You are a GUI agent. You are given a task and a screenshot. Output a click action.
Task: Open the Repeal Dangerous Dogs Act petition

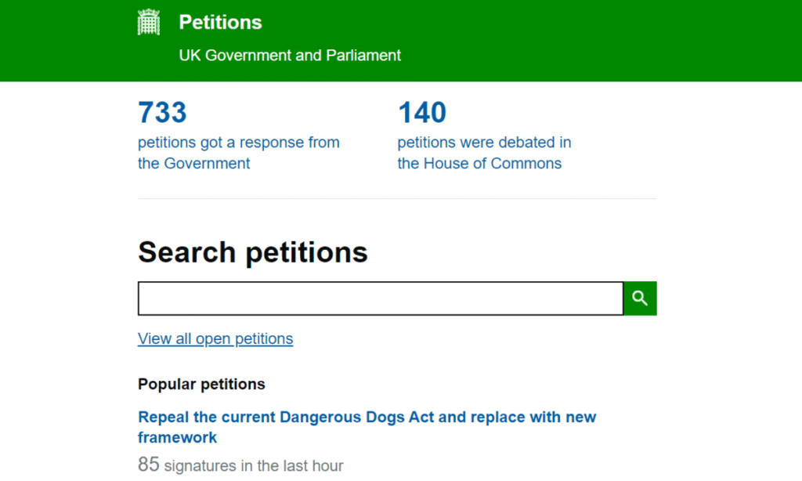(367, 418)
